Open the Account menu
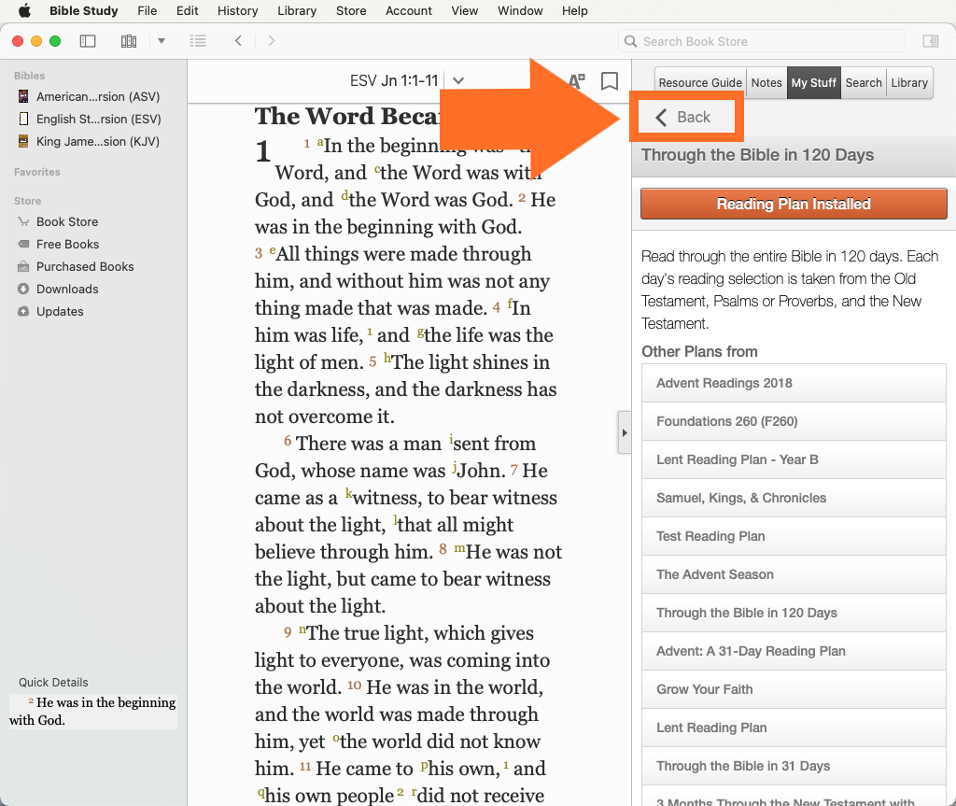This screenshot has height=806, width=956. [409, 11]
